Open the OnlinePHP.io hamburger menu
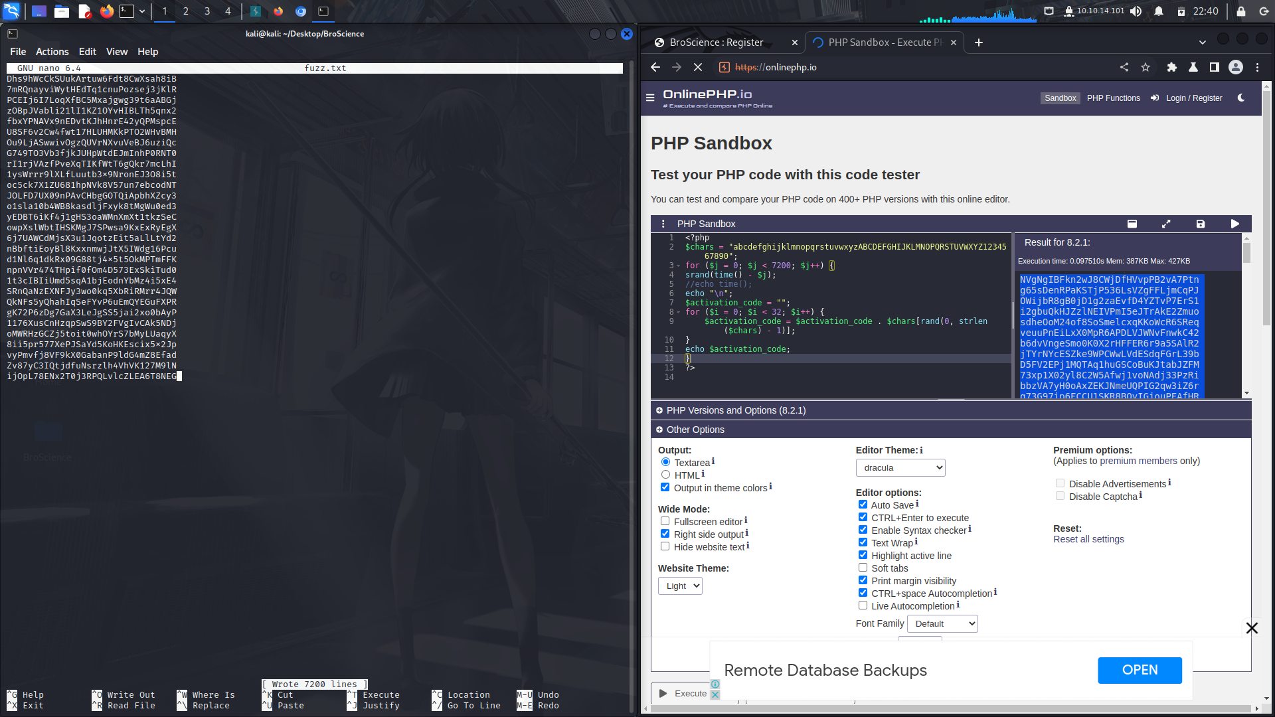Viewport: 1275px width, 717px height. click(649, 98)
